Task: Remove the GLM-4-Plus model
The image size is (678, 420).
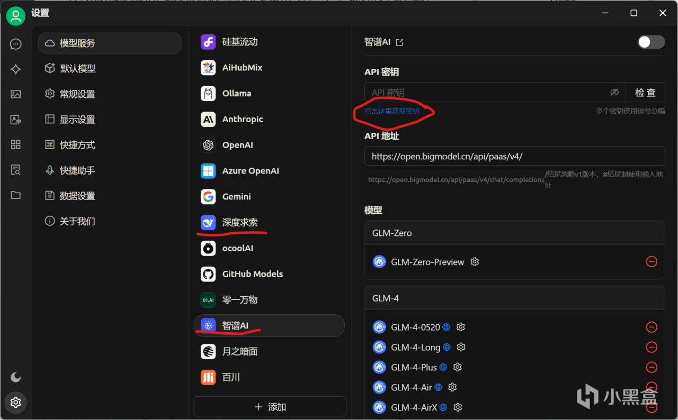Action: pyautogui.click(x=652, y=367)
